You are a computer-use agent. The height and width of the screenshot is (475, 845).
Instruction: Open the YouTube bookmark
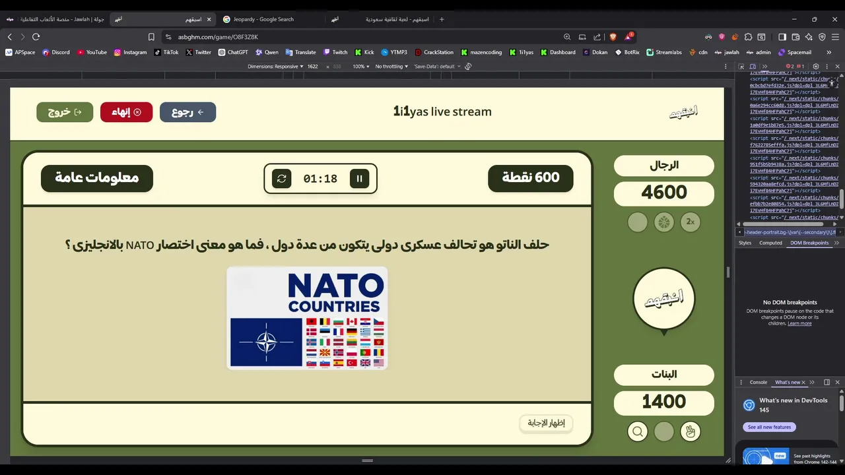pos(92,52)
